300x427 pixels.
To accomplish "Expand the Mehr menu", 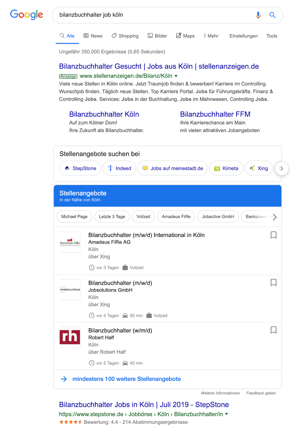I will click(x=211, y=36).
